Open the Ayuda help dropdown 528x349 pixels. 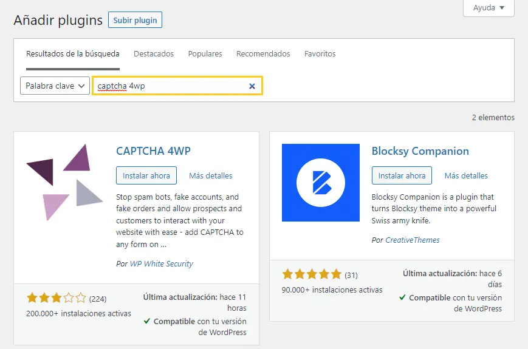489,8
